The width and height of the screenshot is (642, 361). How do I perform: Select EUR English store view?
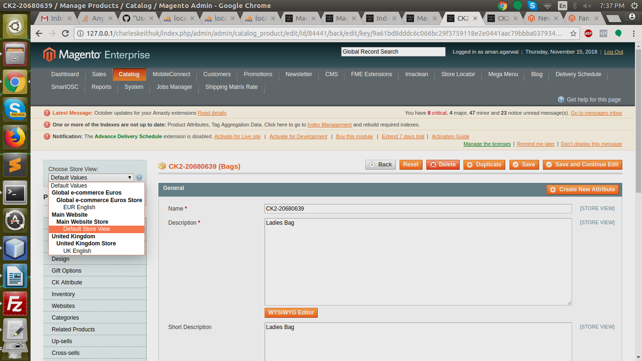click(79, 207)
